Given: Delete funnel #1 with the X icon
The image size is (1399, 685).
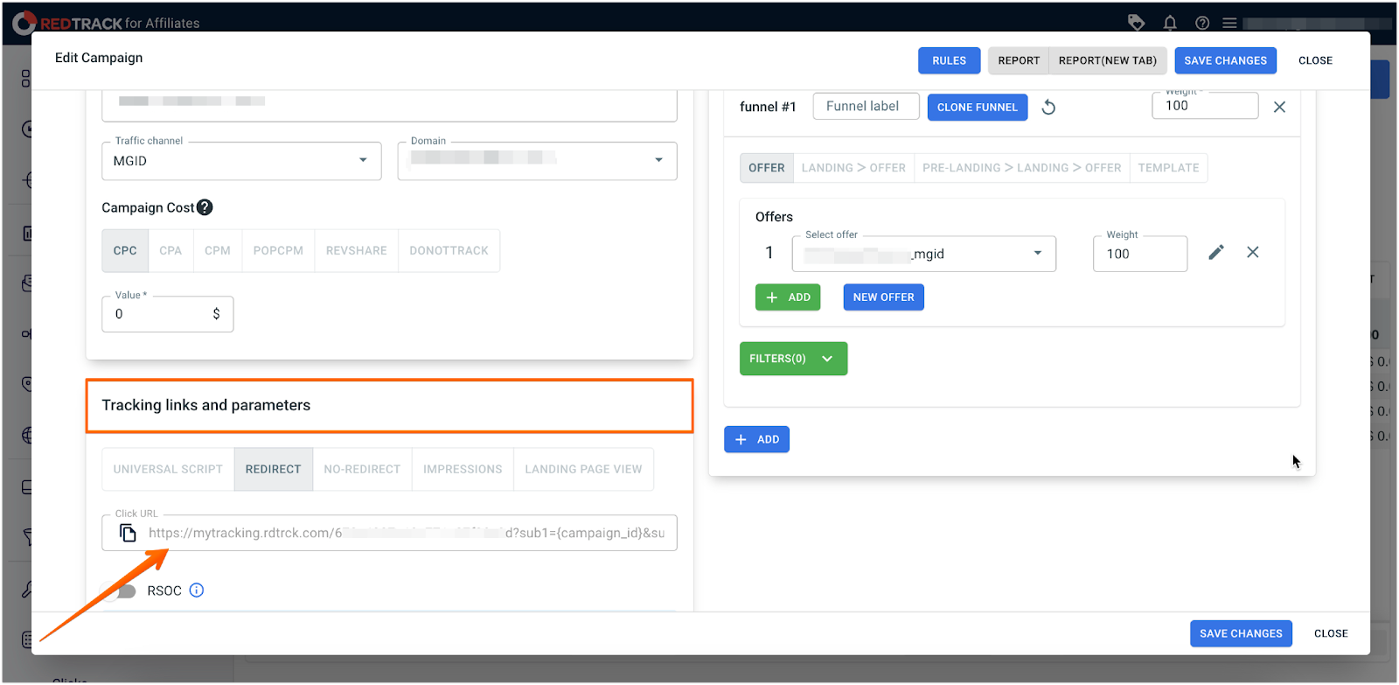Looking at the screenshot, I should [1278, 107].
